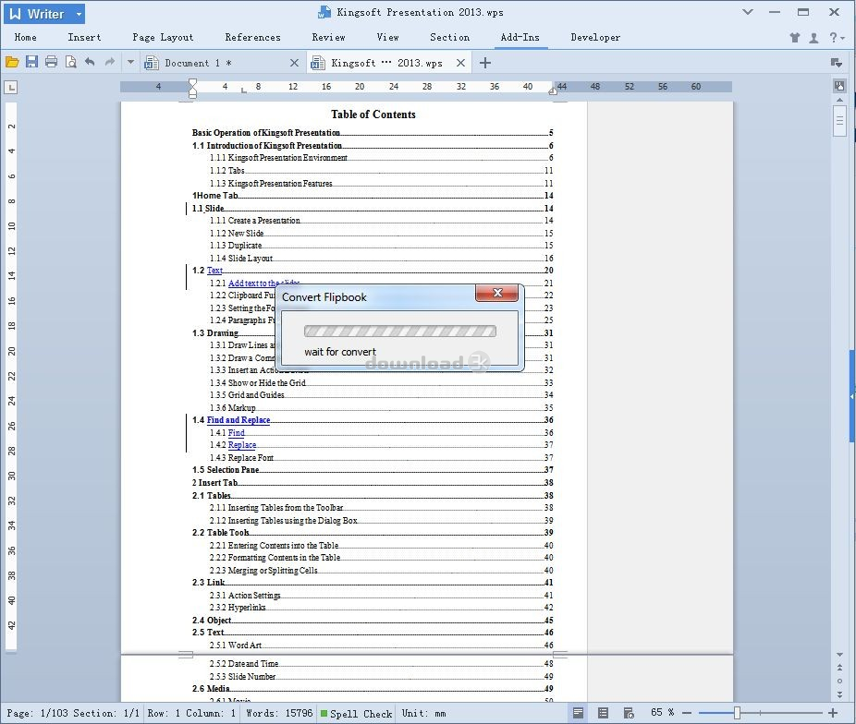856x724 pixels.
Task: Open the Insert ribbon tab
Action: [85, 37]
